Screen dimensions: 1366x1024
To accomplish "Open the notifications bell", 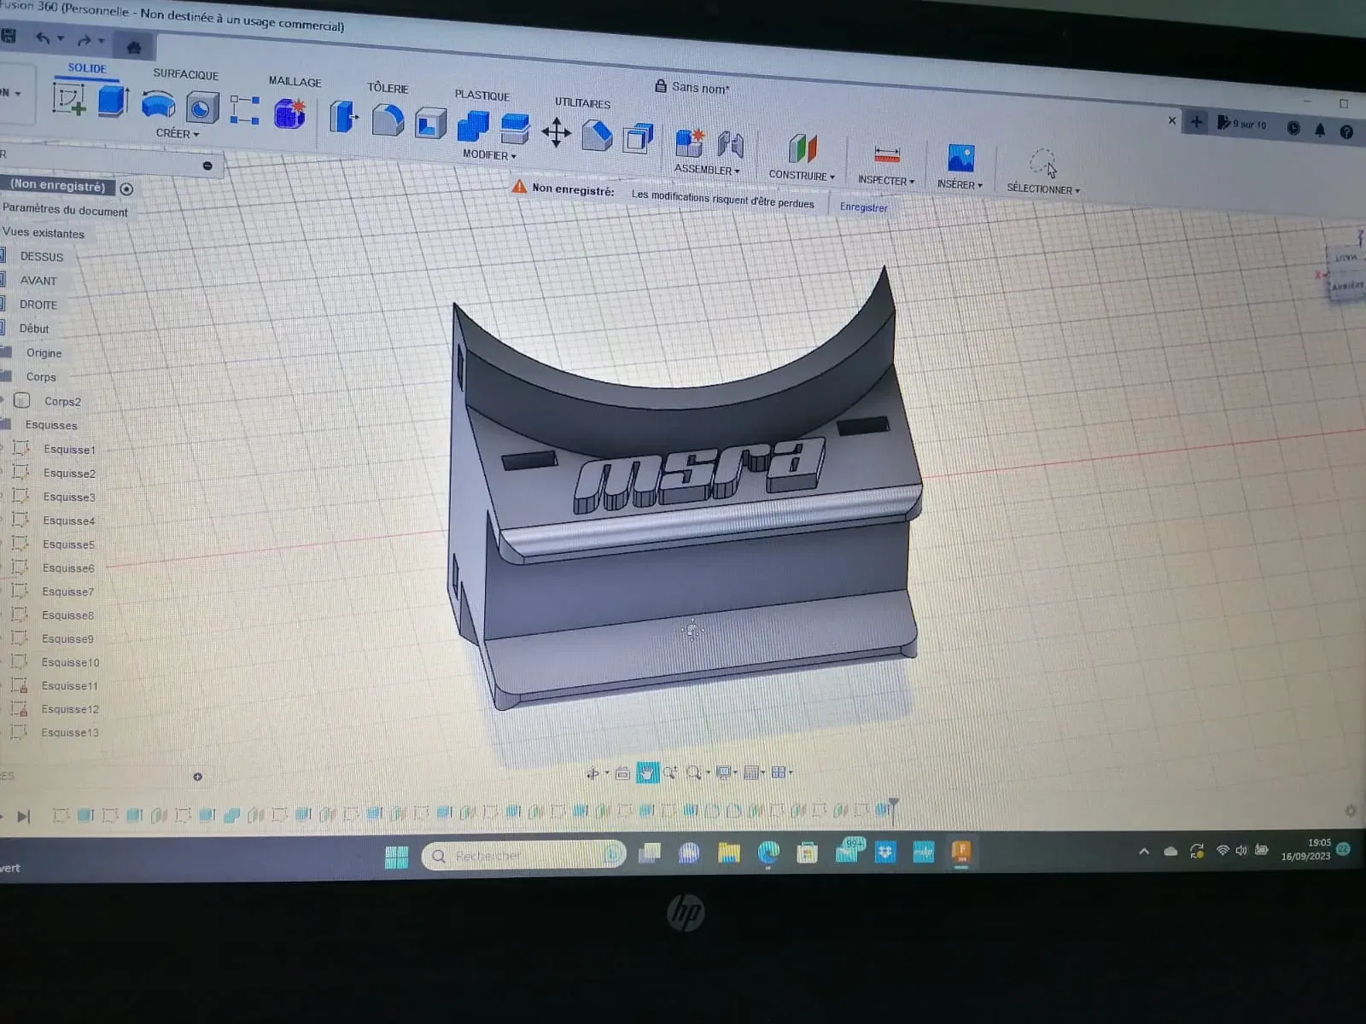I will (x=1320, y=130).
